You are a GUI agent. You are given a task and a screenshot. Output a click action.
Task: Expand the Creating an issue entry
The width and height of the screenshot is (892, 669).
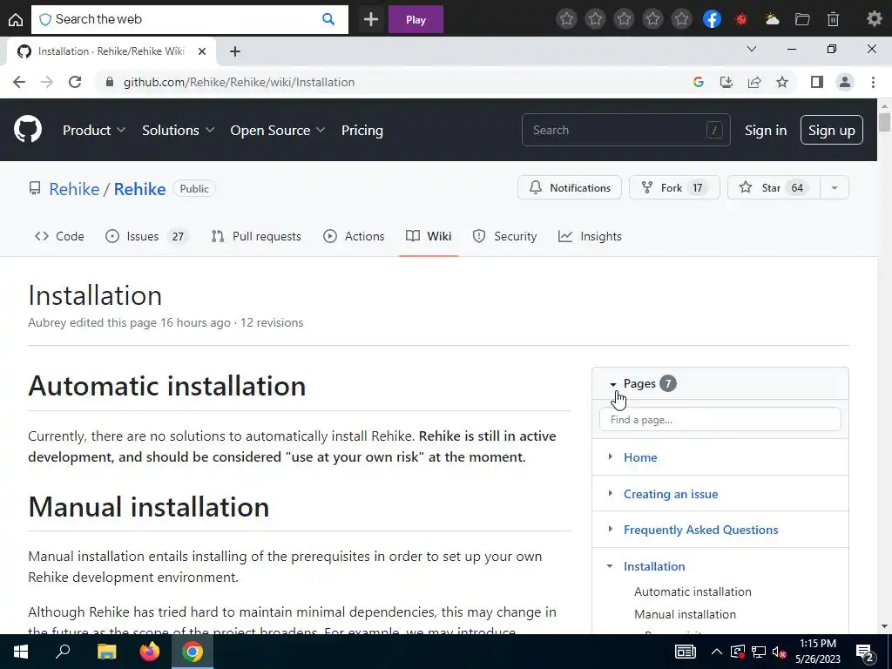(611, 493)
